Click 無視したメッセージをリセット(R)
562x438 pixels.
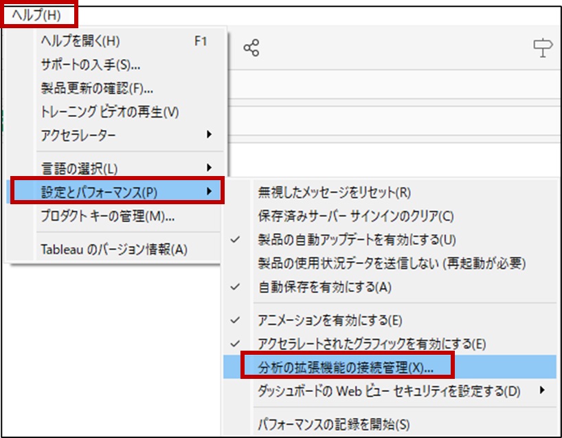click(x=334, y=193)
